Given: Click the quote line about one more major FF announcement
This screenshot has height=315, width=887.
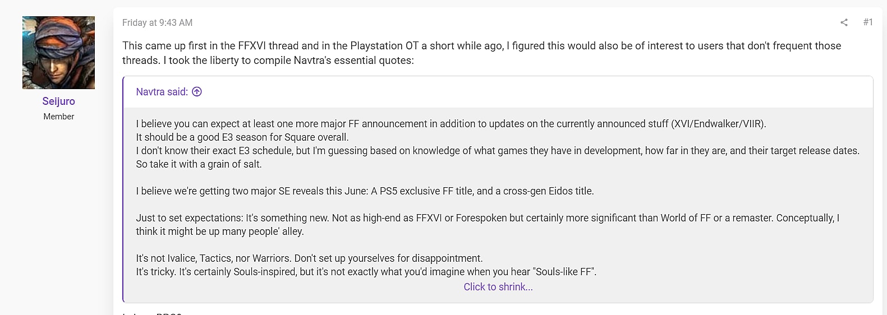Looking at the screenshot, I should pyautogui.click(x=451, y=124).
